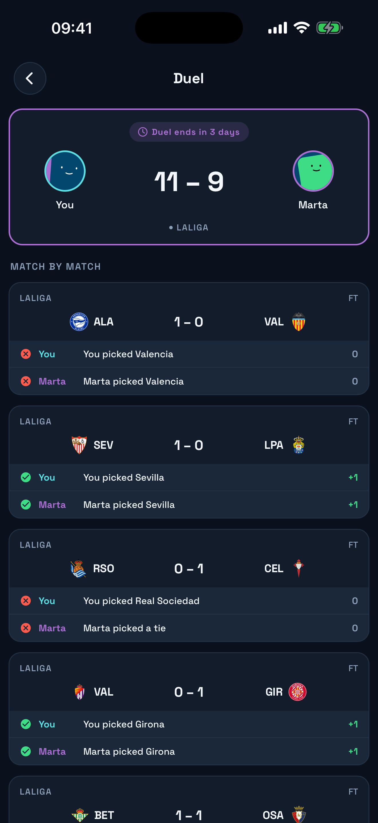Select 'Marta picked a tie' row
Screen dimensions: 378x823
coord(189,628)
